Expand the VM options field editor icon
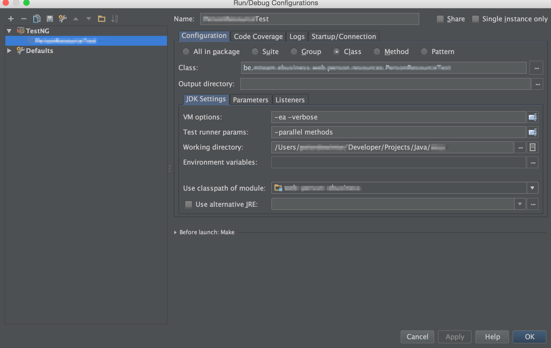 [x=532, y=117]
